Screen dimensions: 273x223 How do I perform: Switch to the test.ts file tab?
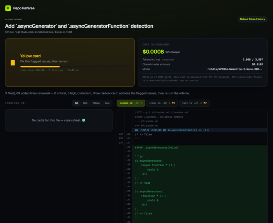pos(194,103)
